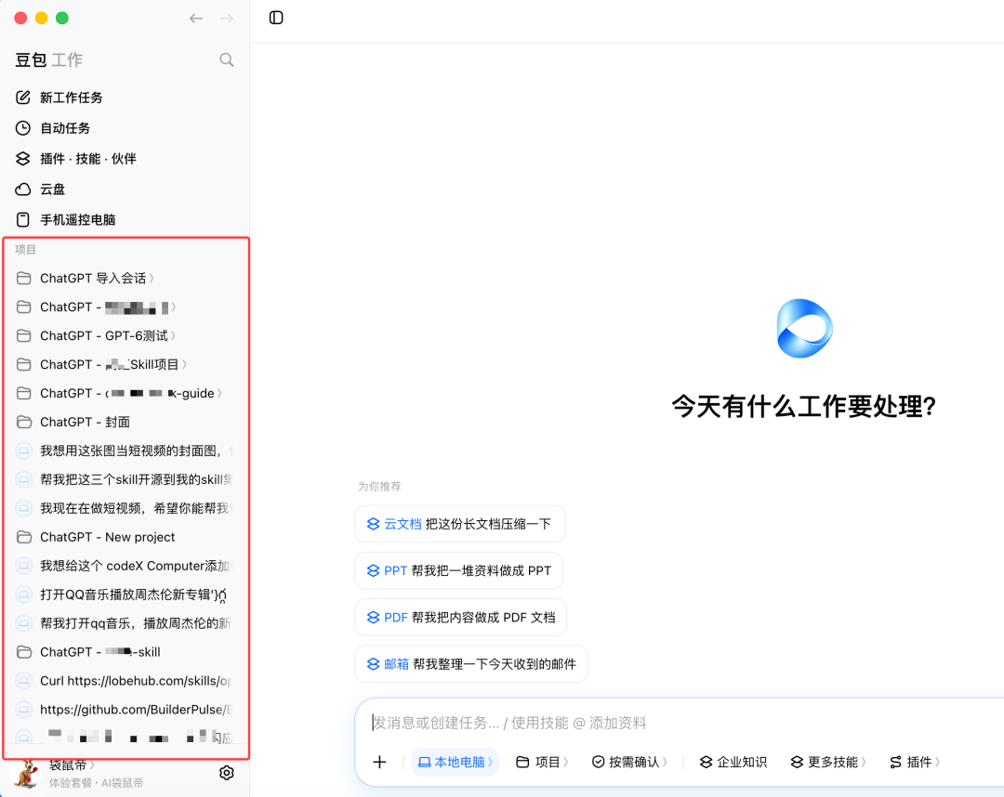Viewport: 1004px width, 797px height.
Task: Open chat 打开QQ音乐播放周杰伦新专辑
Action: (x=125, y=594)
